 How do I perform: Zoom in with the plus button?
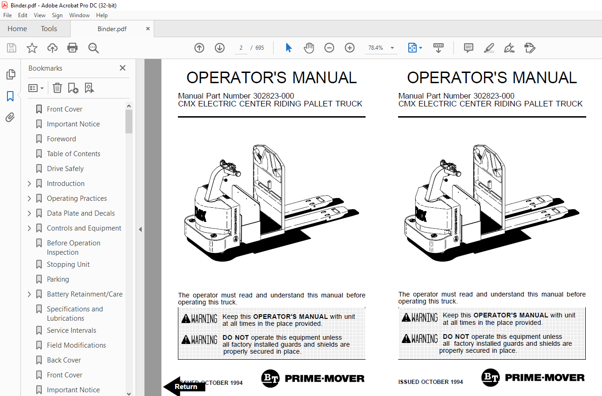click(x=350, y=48)
